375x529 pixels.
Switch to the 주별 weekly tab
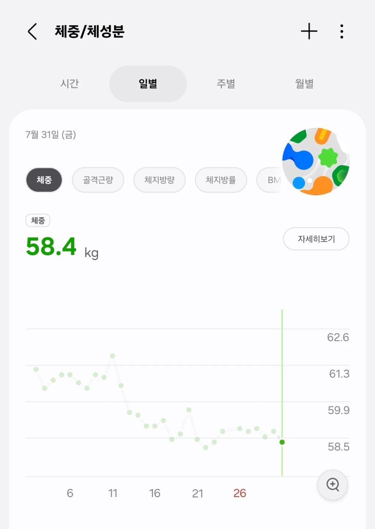[x=226, y=84]
